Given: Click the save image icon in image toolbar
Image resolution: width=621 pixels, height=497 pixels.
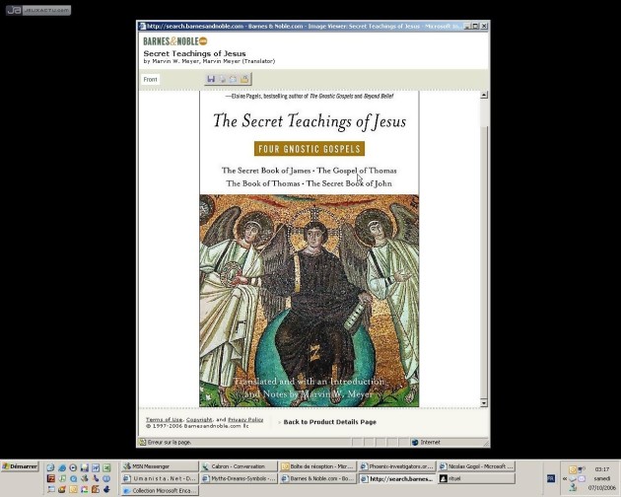Looking at the screenshot, I should [x=211, y=79].
